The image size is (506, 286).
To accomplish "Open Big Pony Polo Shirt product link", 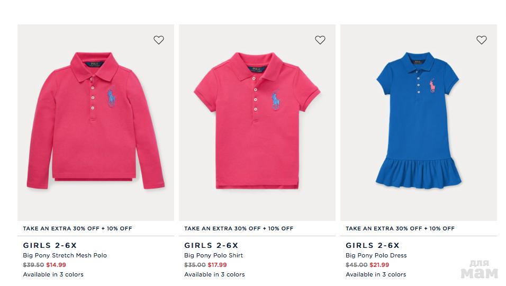I will 213,255.
